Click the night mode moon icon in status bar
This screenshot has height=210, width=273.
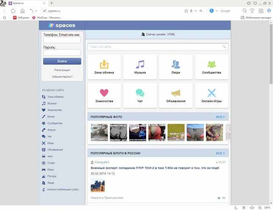tap(236, 208)
